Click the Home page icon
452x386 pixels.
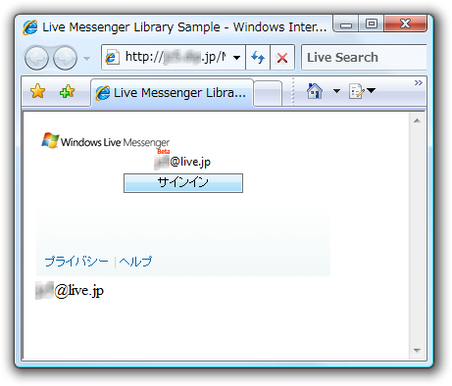(315, 91)
